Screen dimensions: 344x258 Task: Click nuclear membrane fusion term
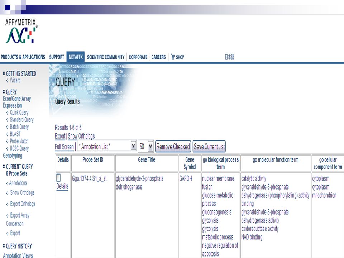pos(218,183)
